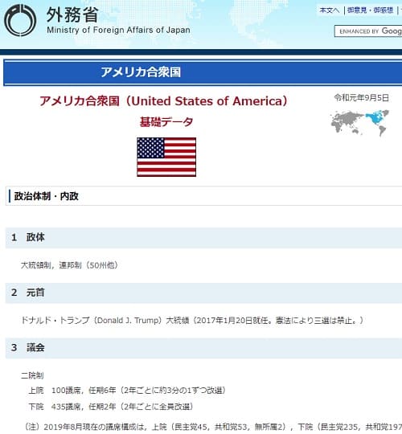This screenshot has height=434, width=402.
Task: Click the 2 元首 subsection header
Action: [203, 293]
